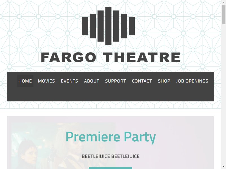Click the FARGO THEATRE wordmark text
The height and width of the screenshot is (169, 226).
[x=110, y=57]
